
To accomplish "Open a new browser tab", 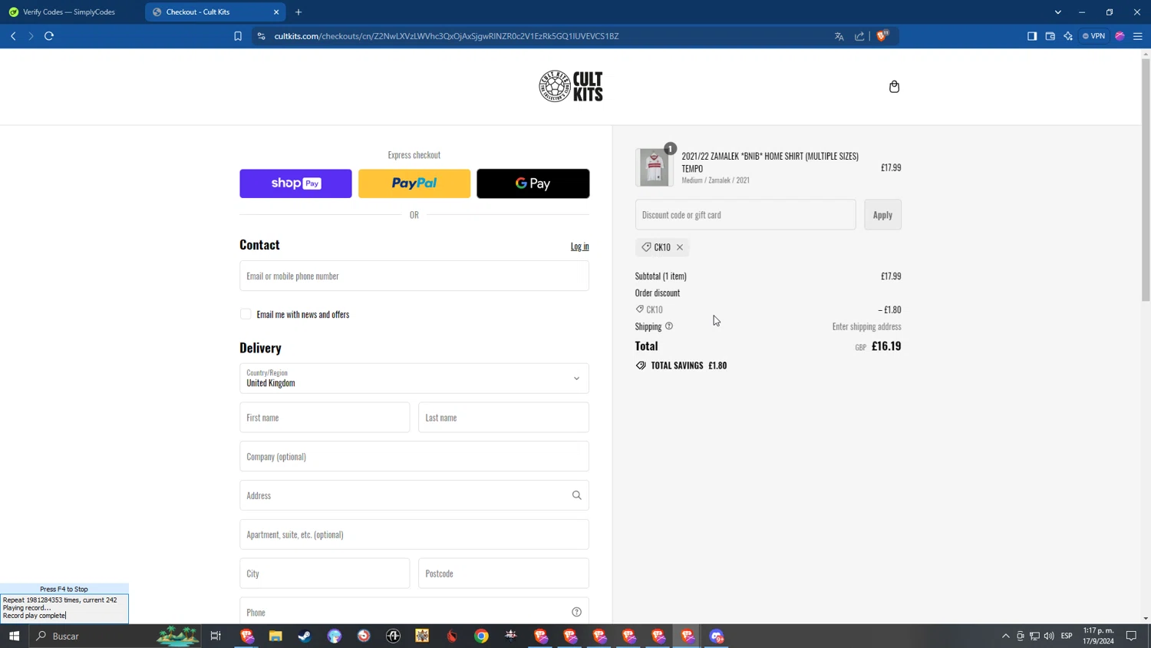I will pyautogui.click(x=298, y=12).
